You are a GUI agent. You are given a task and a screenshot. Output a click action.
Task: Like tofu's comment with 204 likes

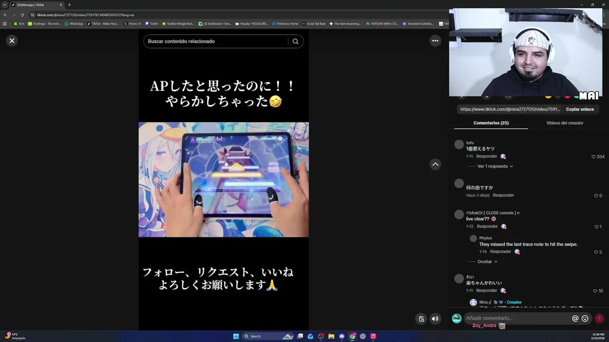click(x=598, y=157)
